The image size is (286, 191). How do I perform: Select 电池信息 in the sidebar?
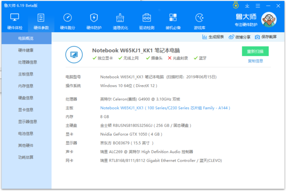point(26,133)
